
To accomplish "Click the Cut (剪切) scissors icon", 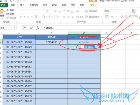I will [x=8, y=10].
